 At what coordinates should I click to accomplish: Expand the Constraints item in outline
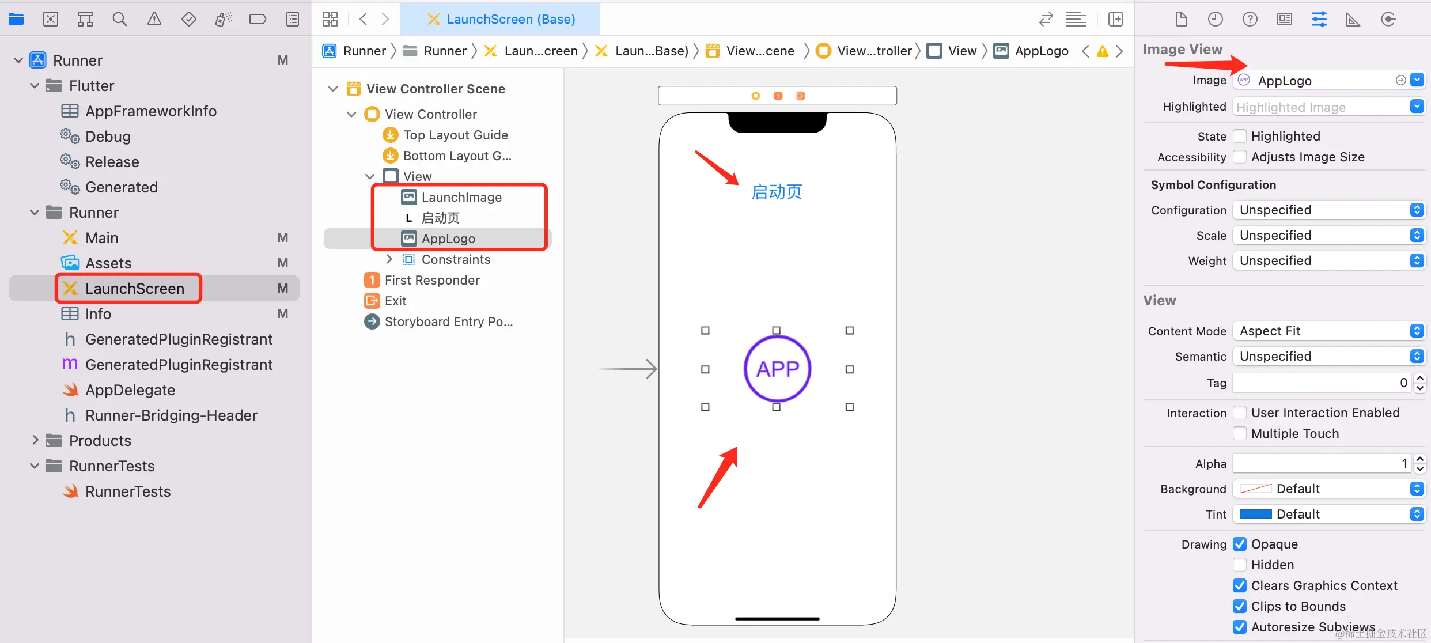(x=389, y=259)
